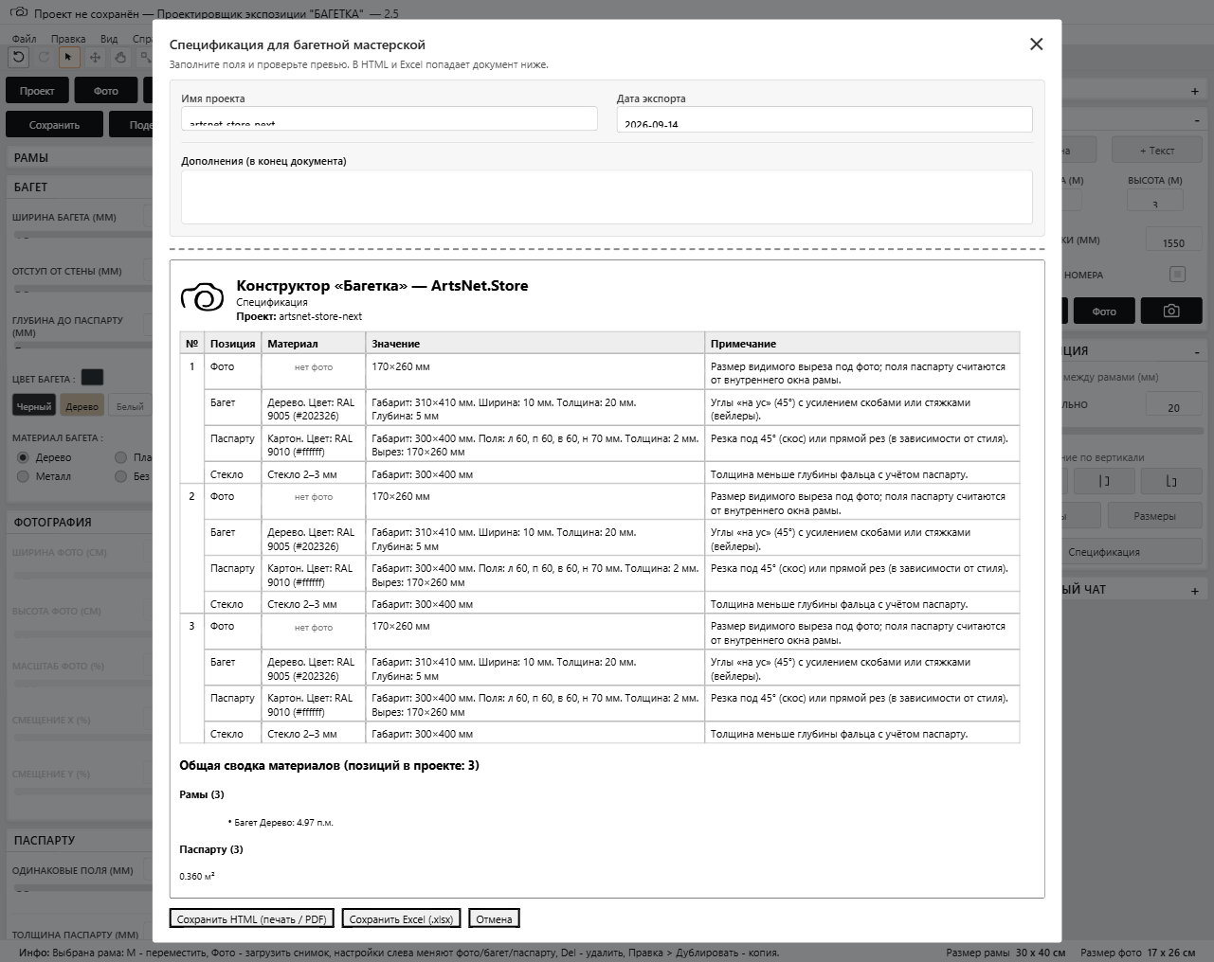Open the Файл menu
1214x962 pixels.
(x=25, y=39)
